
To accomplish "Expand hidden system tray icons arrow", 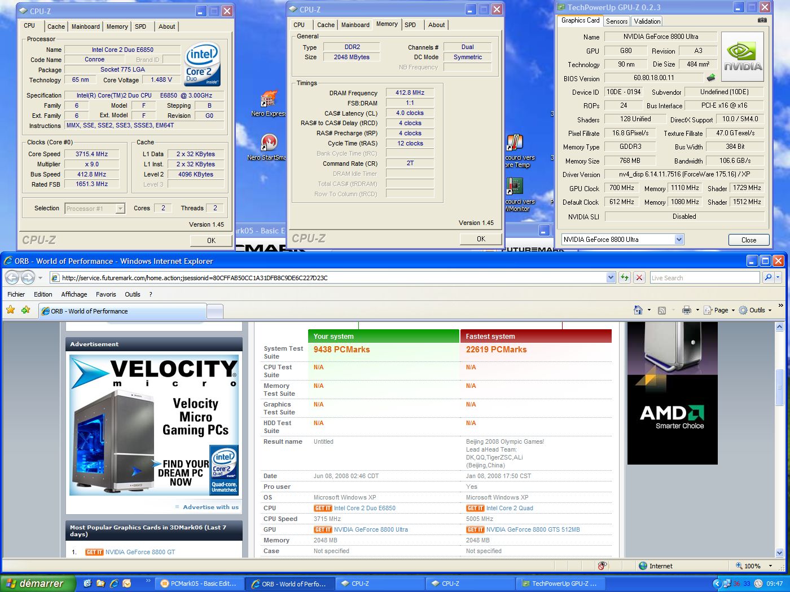I will (717, 584).
